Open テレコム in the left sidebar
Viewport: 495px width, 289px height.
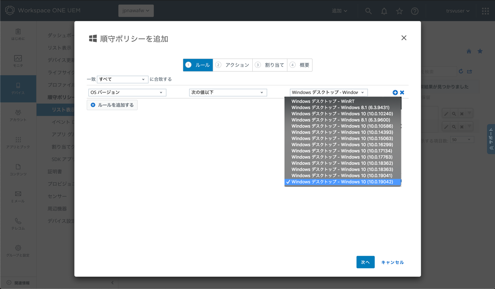click(18, 224)
